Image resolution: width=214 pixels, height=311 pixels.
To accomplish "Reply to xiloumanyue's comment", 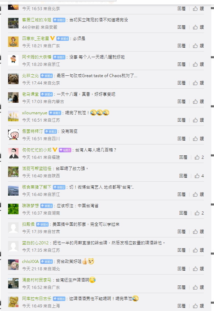I will click(x=181, y=120).
